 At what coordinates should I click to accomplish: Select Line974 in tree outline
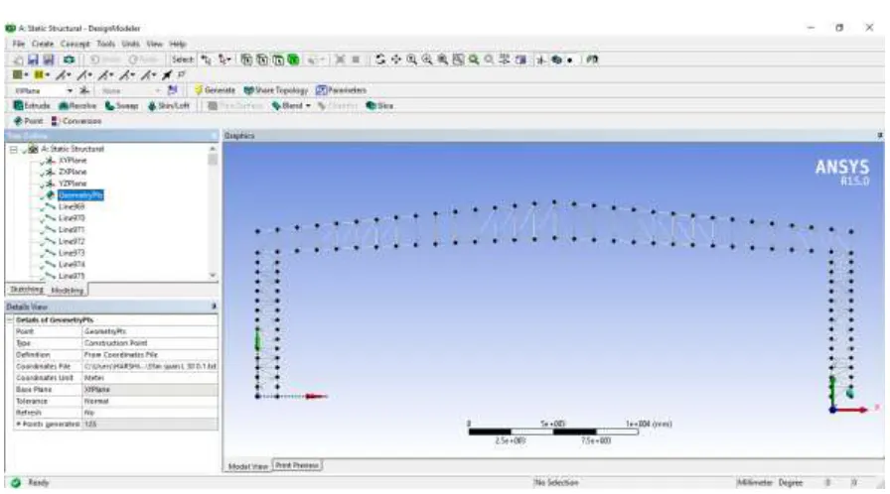click(x=72, y=265)
